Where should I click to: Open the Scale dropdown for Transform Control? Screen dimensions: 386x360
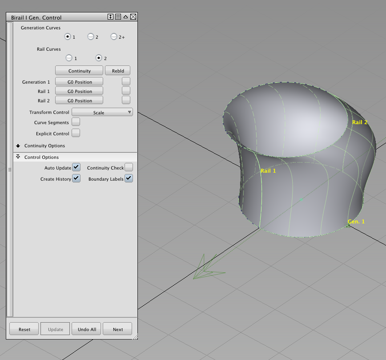[102, 112]
